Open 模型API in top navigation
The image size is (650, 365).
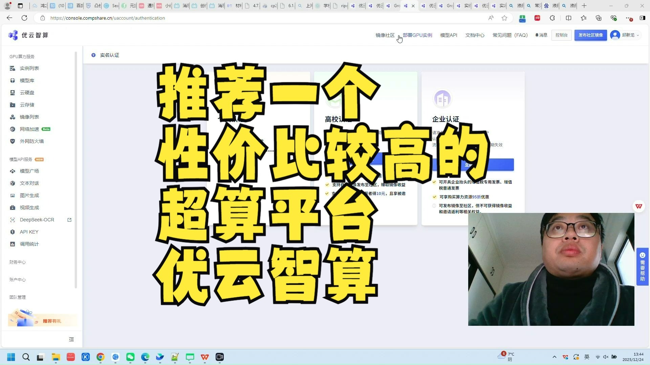pos(449,35)
